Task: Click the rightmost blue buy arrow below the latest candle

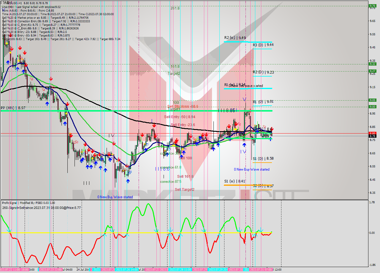Action: pos(270,139)
